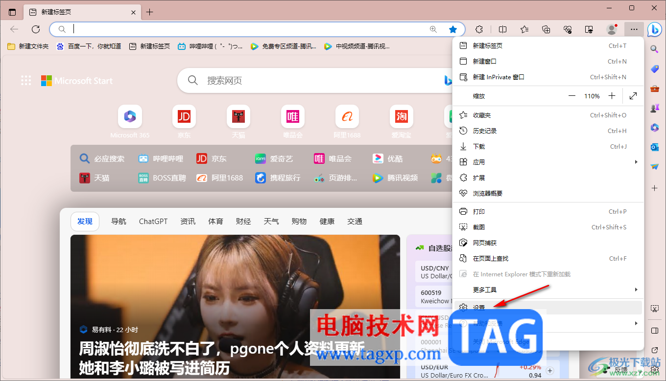
Task: Click the profile avatar icon
Action: coord(612,29)
